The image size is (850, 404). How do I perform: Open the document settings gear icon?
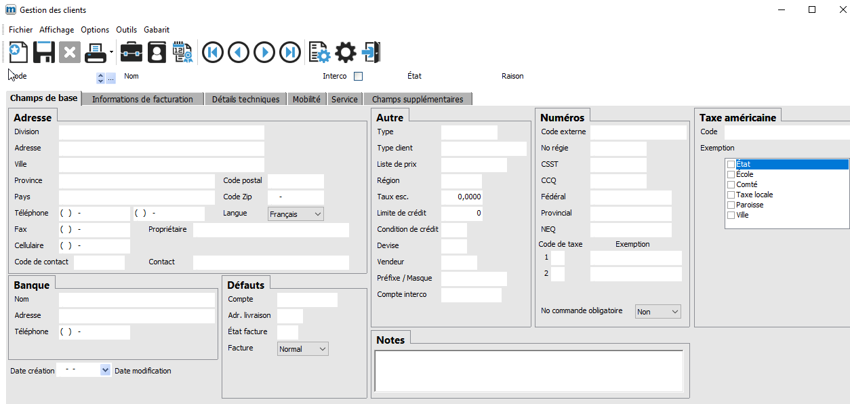(319, 52)
